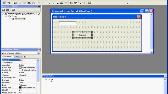168x94 pixels.
Task: Click the btn1 name value field
Action: coord(28,60)
